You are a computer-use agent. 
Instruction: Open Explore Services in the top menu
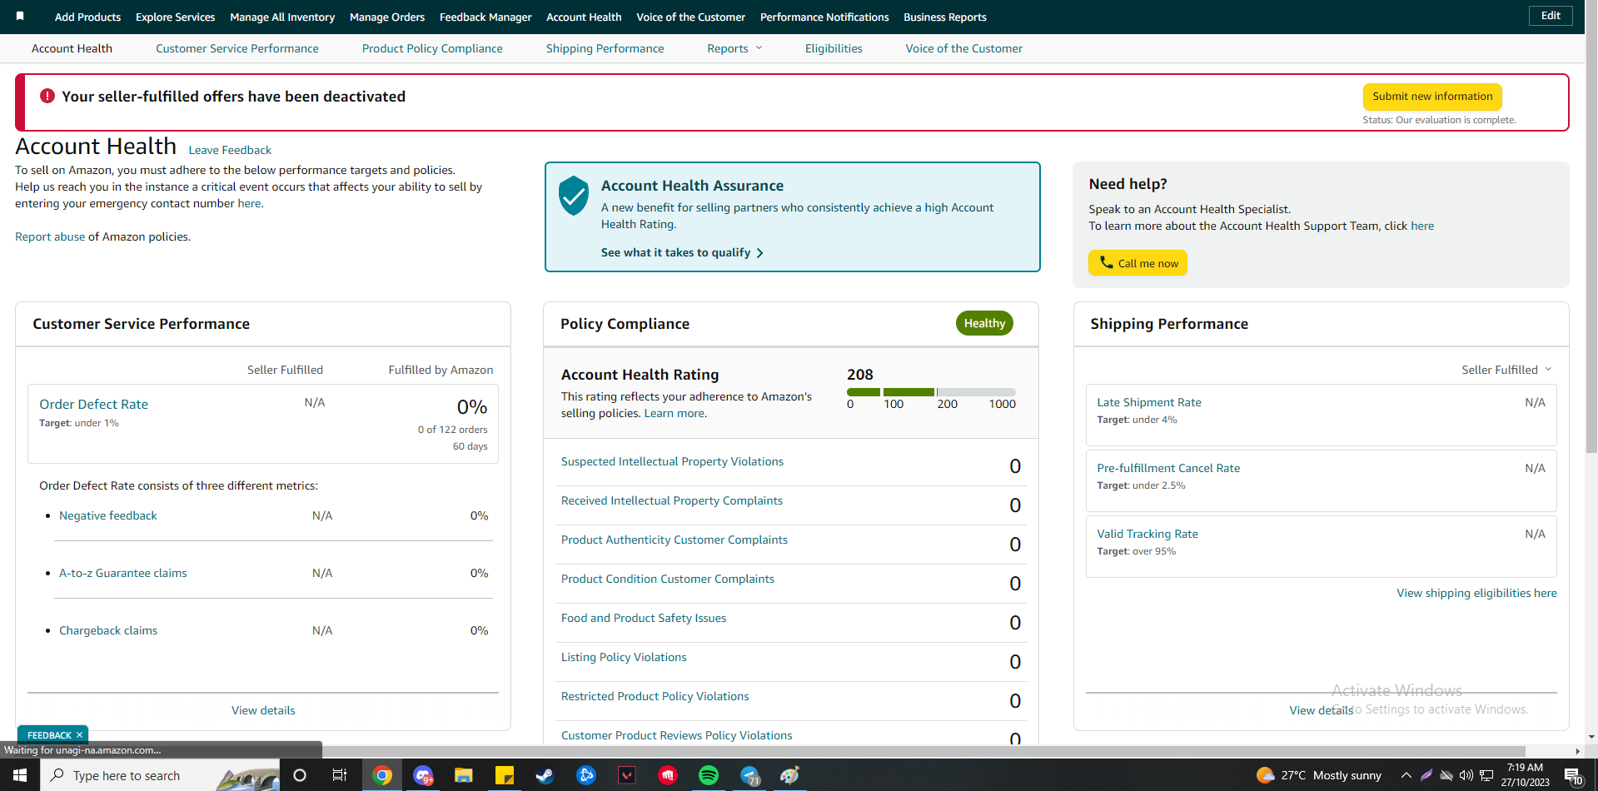(175, 17)
